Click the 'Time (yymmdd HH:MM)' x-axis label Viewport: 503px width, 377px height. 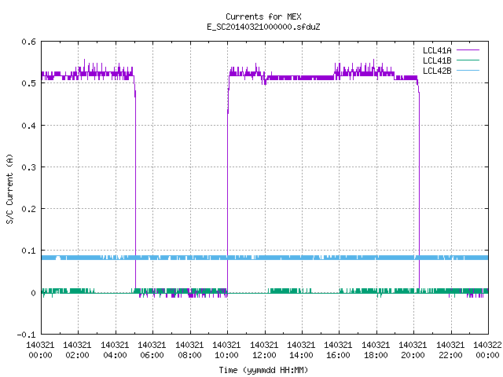[x=263, y=370]
